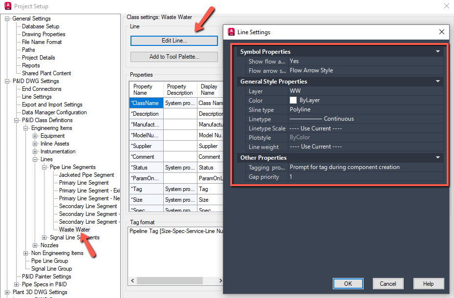Select Database Setup in the tree
Viewport: 454px width, 298px height.
point(41,26)
